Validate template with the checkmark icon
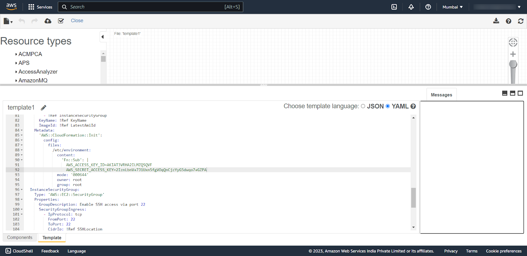527x256 pixels. pyautogui.click(x=61, y=21)
